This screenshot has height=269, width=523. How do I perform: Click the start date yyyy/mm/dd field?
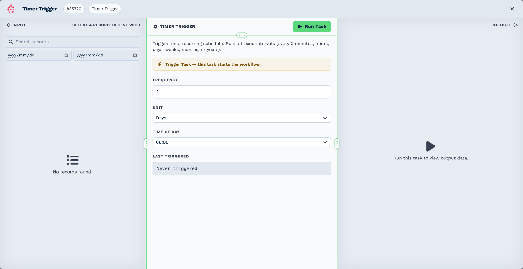pyautogui.click(x=38, y=55)
